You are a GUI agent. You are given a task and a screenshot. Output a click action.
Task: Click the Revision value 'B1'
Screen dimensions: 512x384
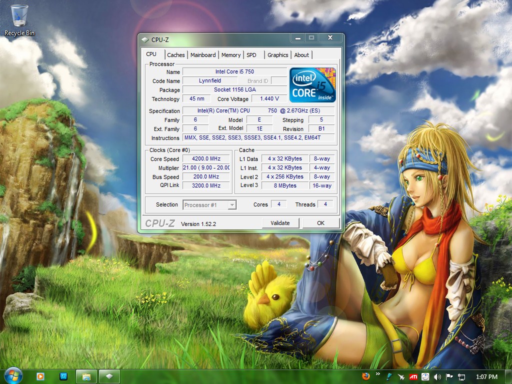(x=321, y=128)
